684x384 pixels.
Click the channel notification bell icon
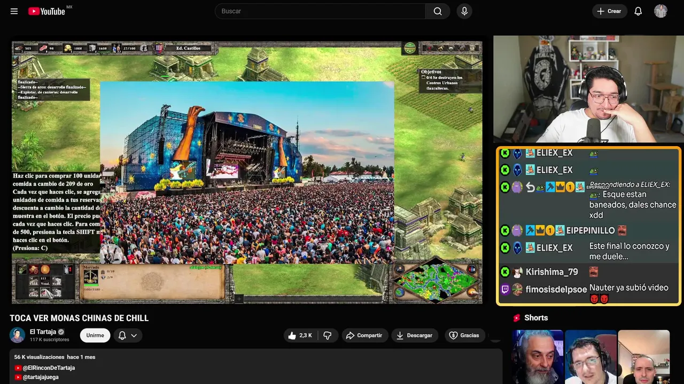click(x=122, y=335)
